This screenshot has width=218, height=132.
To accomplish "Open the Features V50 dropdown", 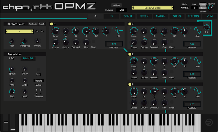I will click(122, 10).
